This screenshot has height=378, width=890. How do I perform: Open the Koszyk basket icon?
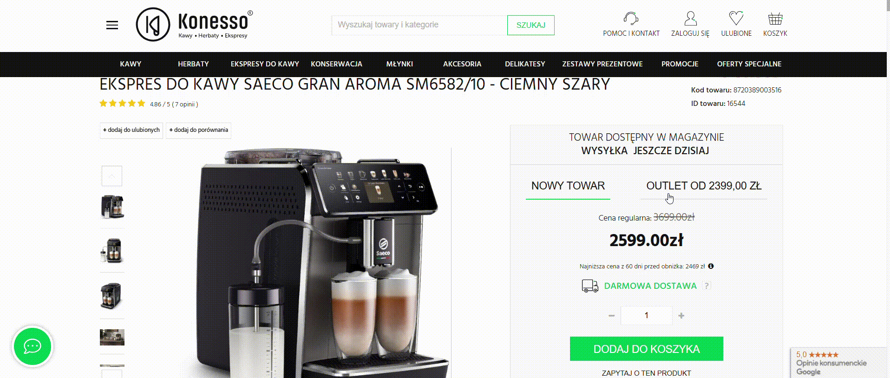[775, 19]
